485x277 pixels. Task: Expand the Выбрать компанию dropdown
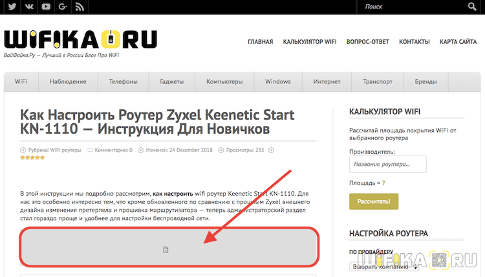coord(385,267)
